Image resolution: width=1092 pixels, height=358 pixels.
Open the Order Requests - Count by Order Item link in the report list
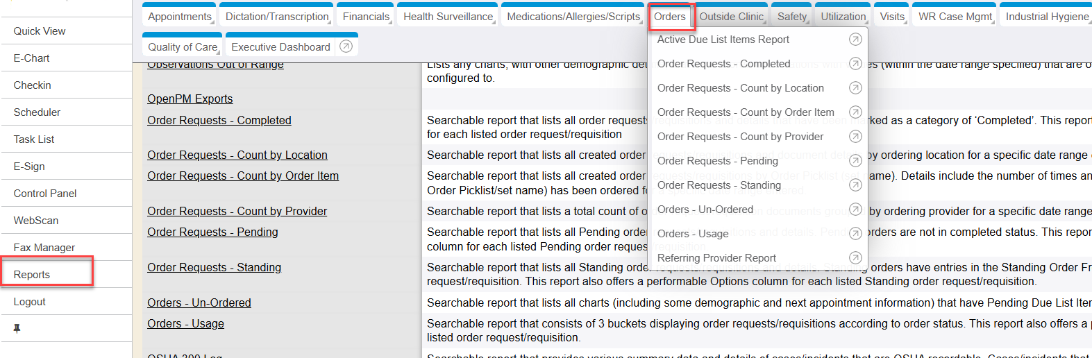[242, 176]
